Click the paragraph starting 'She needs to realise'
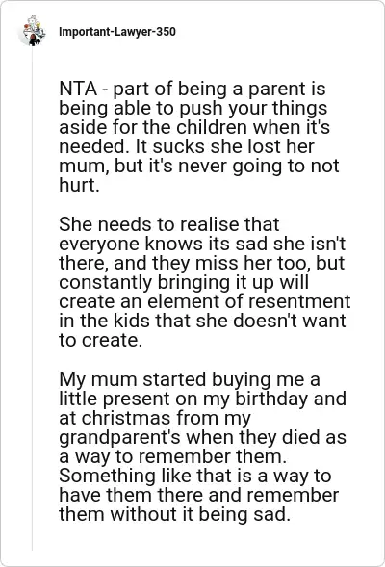 (205, 282)
